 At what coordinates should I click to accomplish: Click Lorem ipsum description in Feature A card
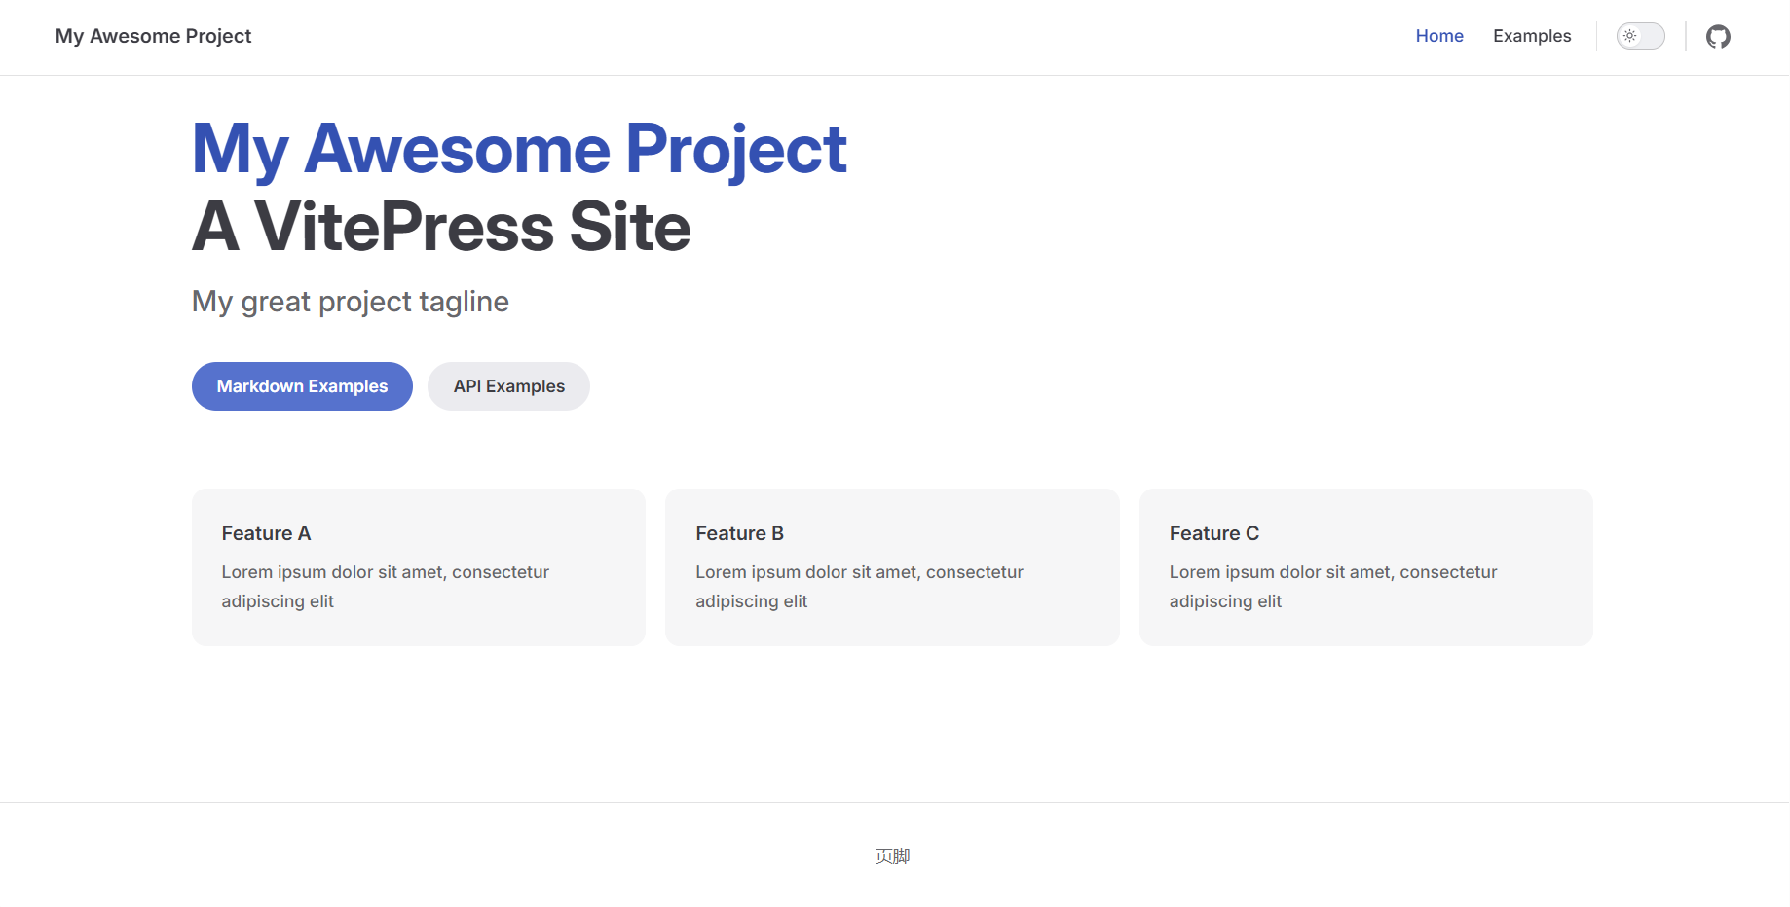coord(385,587)
